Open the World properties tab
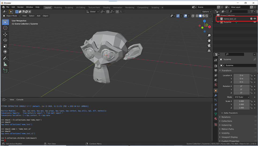This screenshot has width=258, height=146. click(x=216, y=85)
